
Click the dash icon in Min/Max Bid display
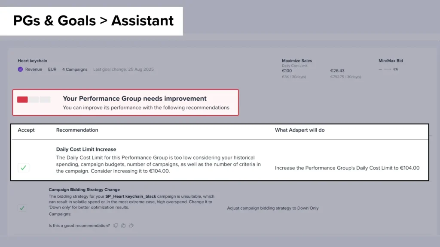[380, 69]
